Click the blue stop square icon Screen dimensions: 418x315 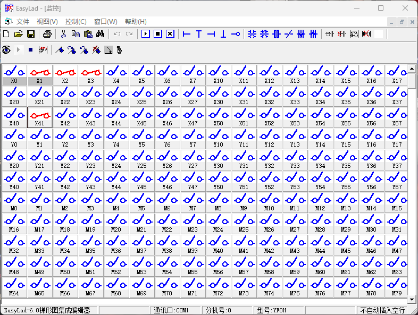pos(30,50)
